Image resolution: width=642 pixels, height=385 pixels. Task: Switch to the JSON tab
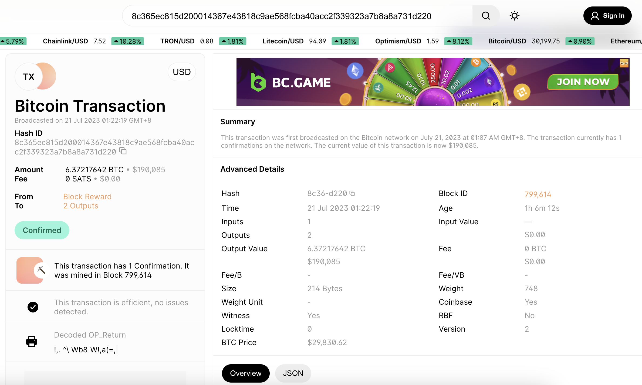pos(293,373)
